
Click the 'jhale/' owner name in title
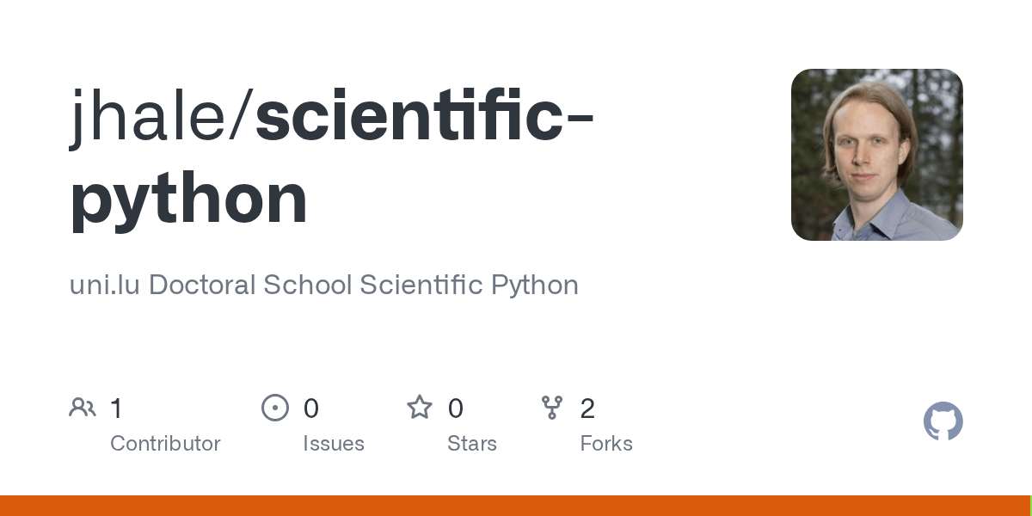[162, 118]
